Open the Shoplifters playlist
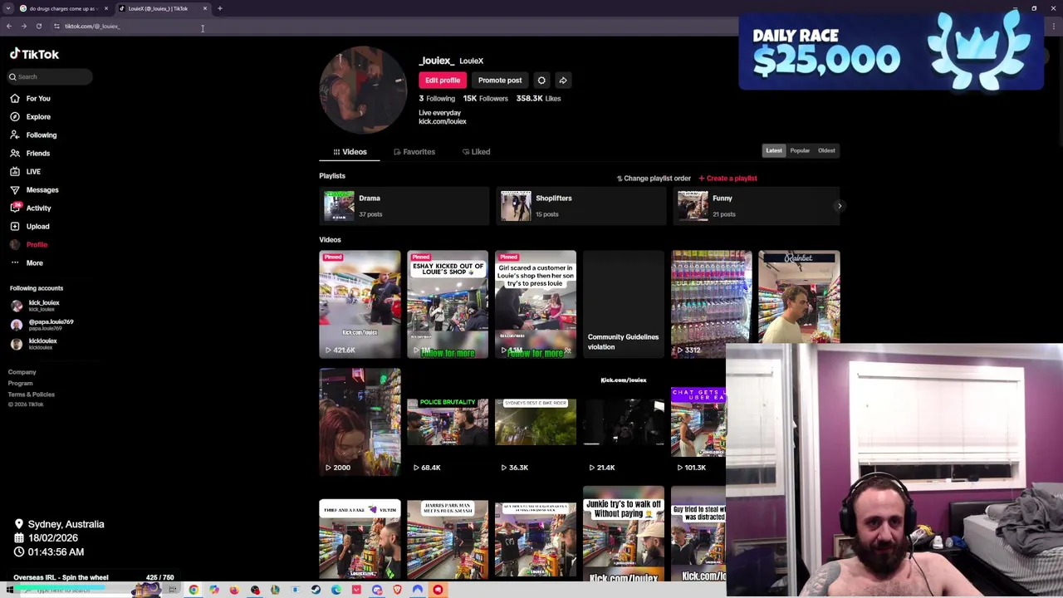The image size is (1063, 598). tap(580, 206)
